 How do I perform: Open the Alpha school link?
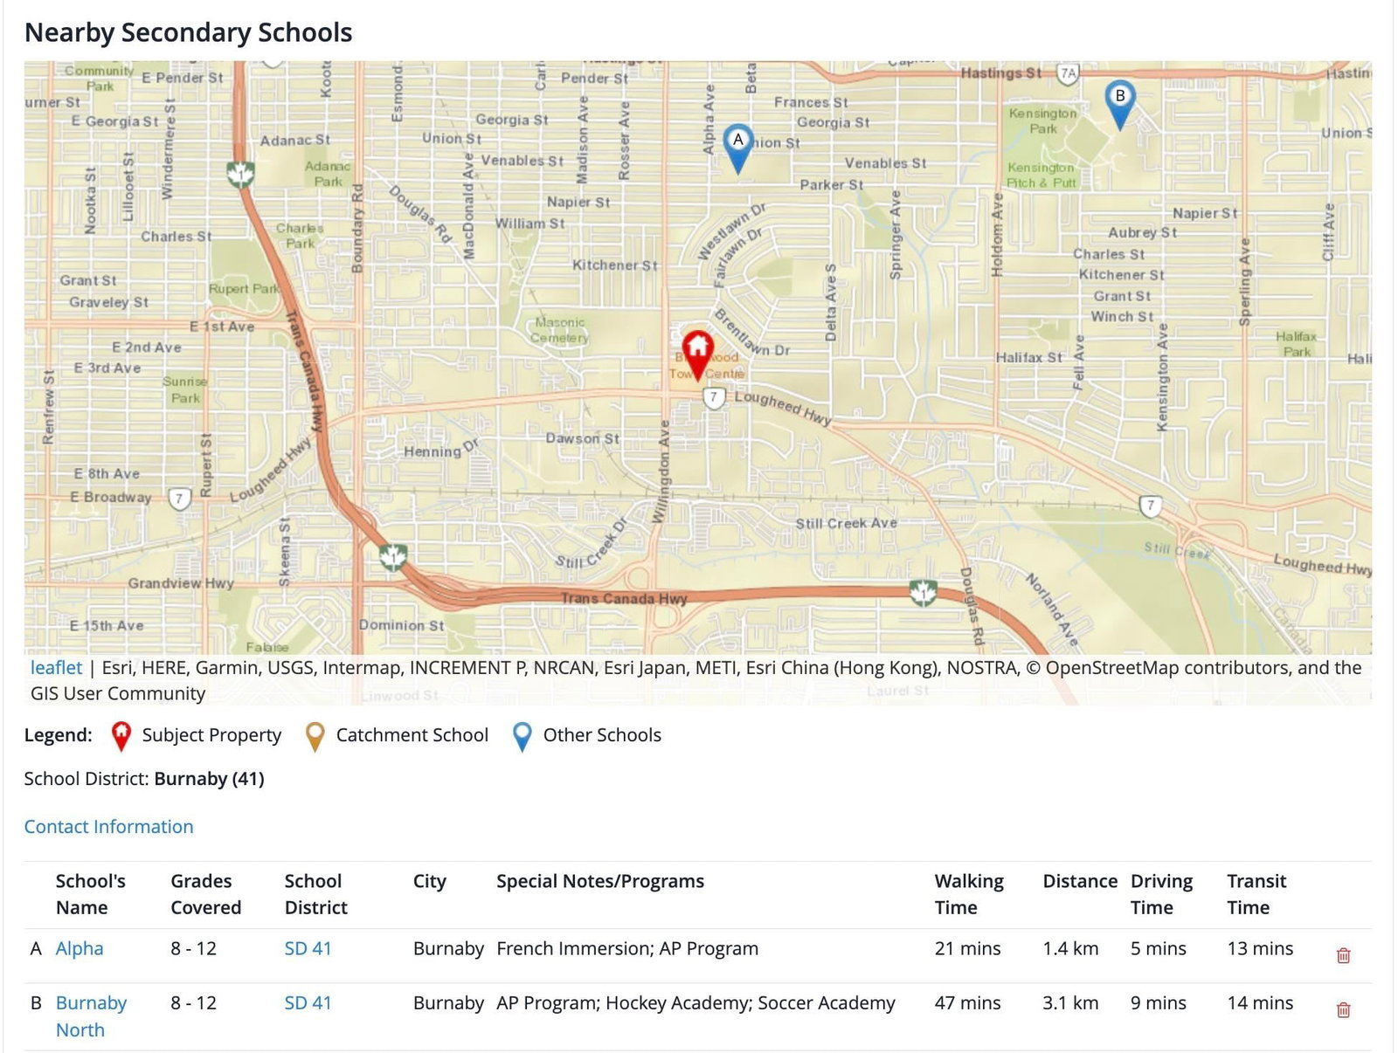pyautogui.click(x=80, y=948)
